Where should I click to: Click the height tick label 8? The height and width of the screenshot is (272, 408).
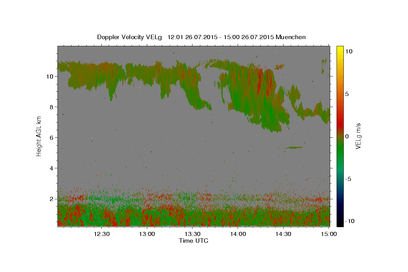[x=52, y=107]
